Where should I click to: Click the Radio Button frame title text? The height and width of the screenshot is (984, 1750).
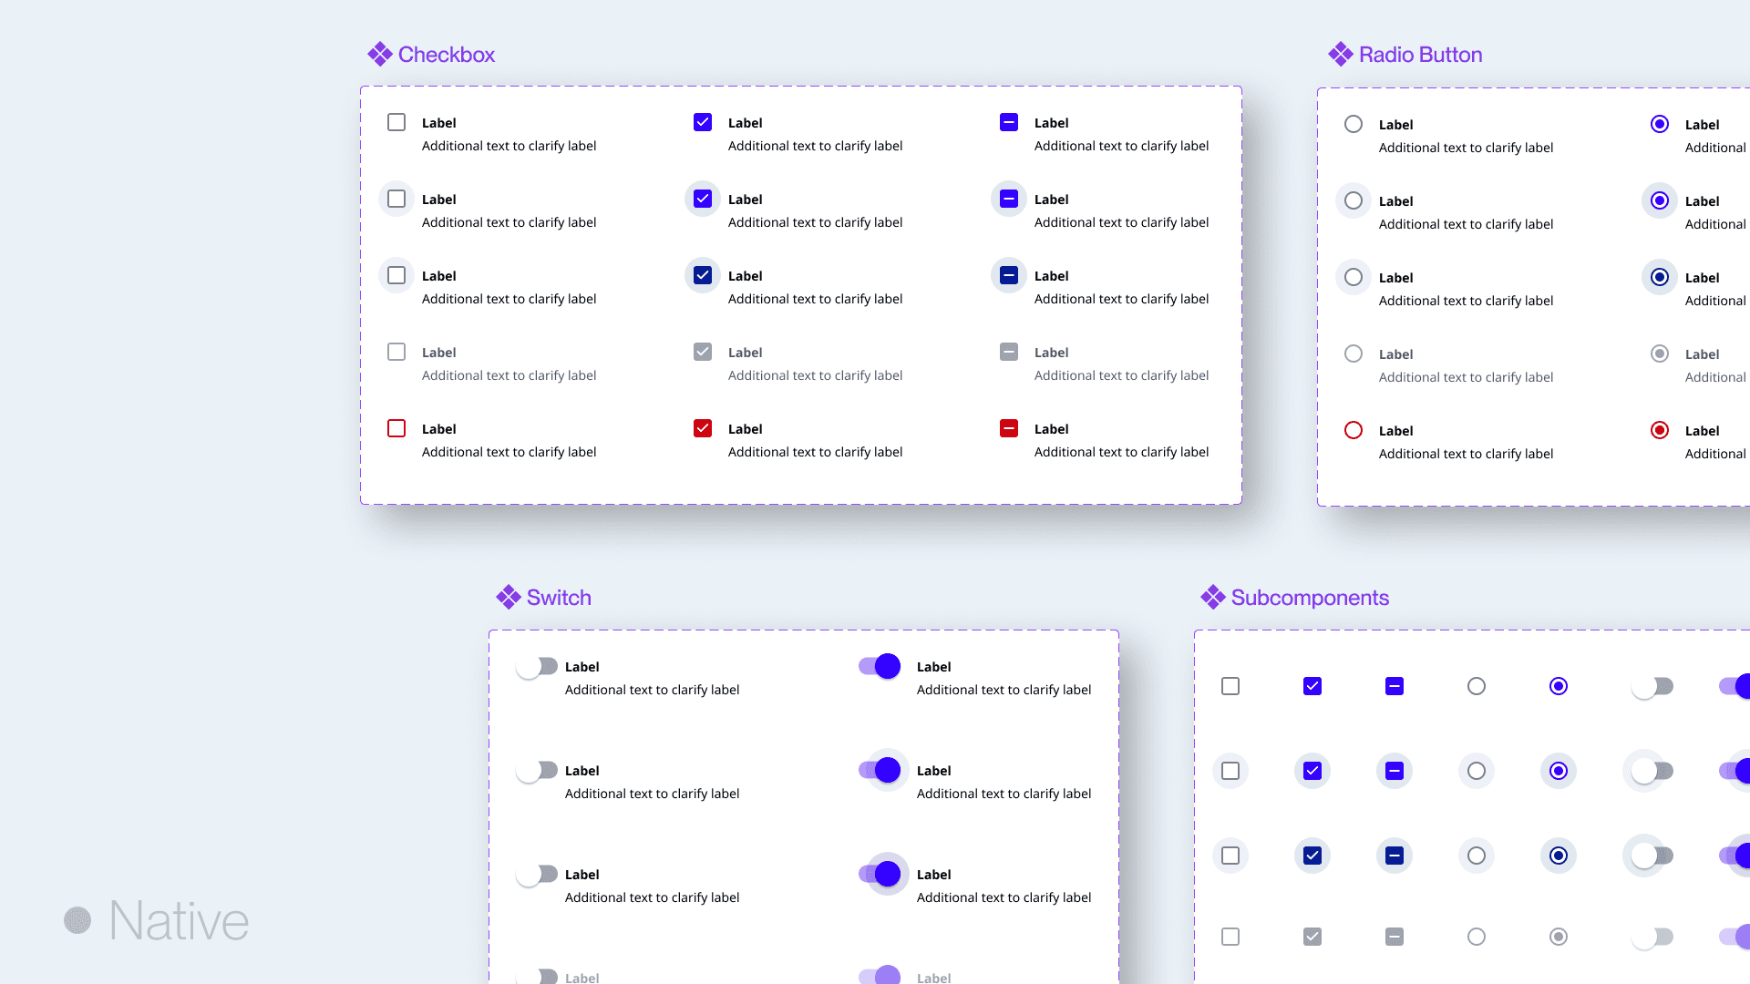point(1420,55)
